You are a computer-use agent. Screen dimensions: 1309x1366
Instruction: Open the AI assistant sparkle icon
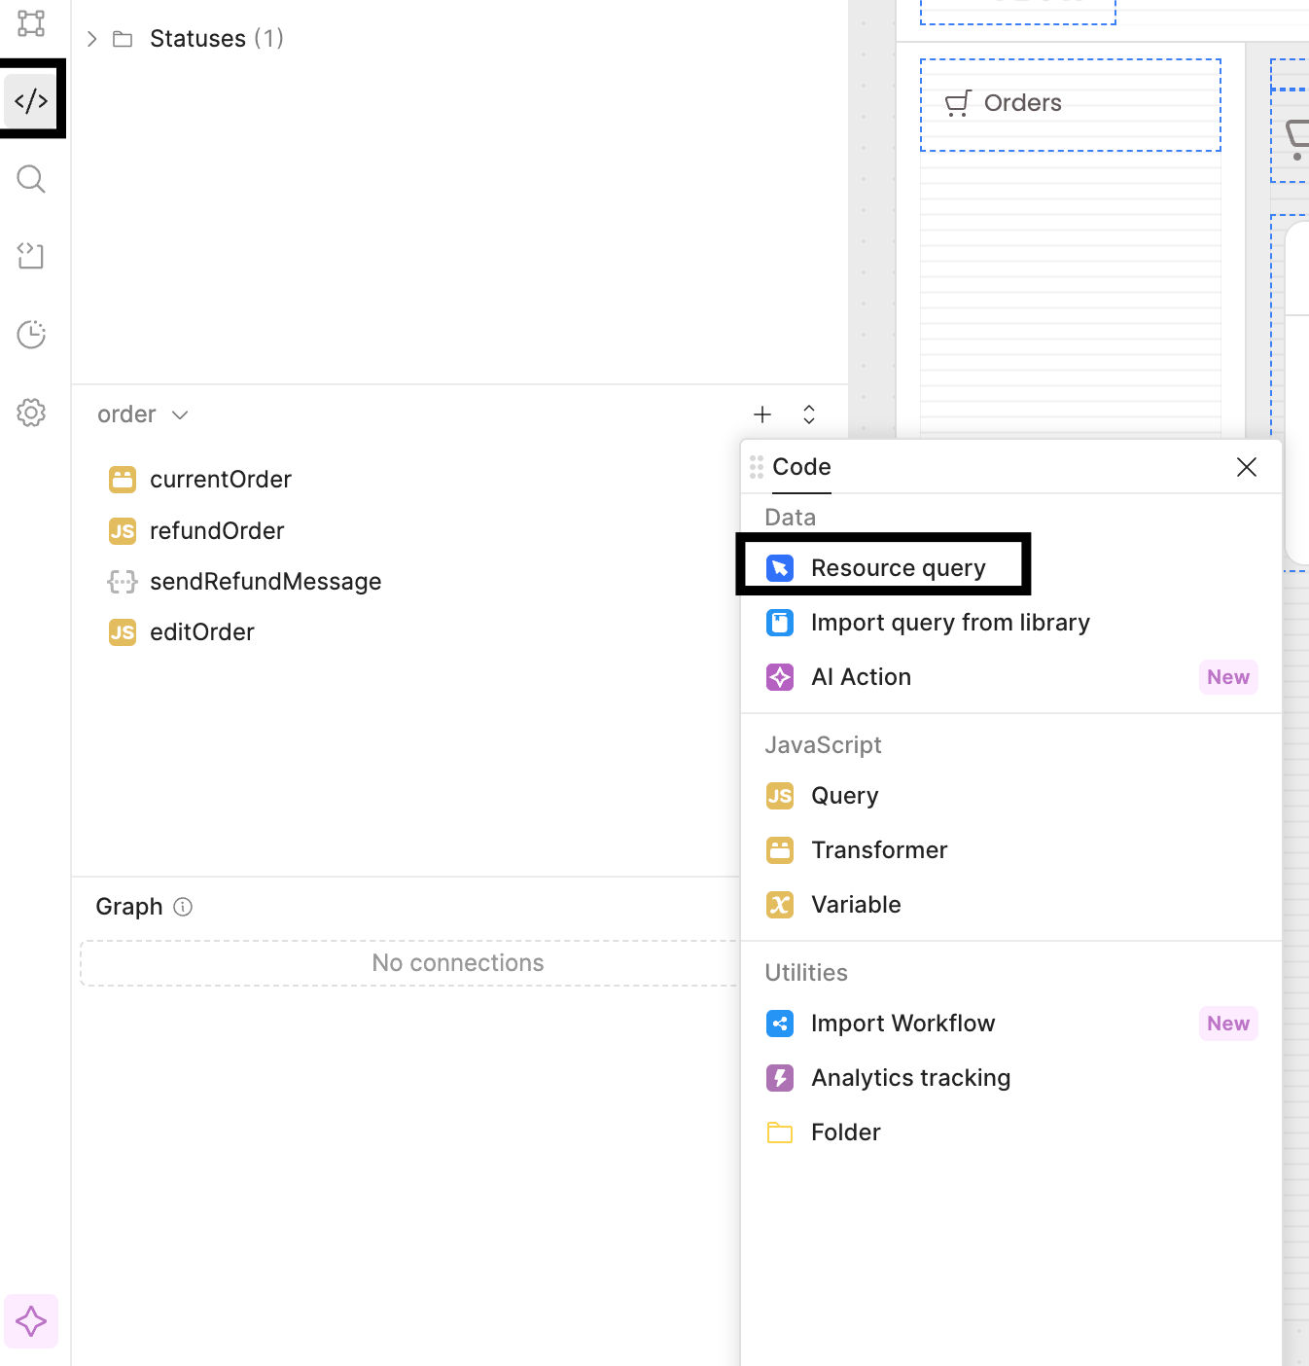[x=31, y=1321]
